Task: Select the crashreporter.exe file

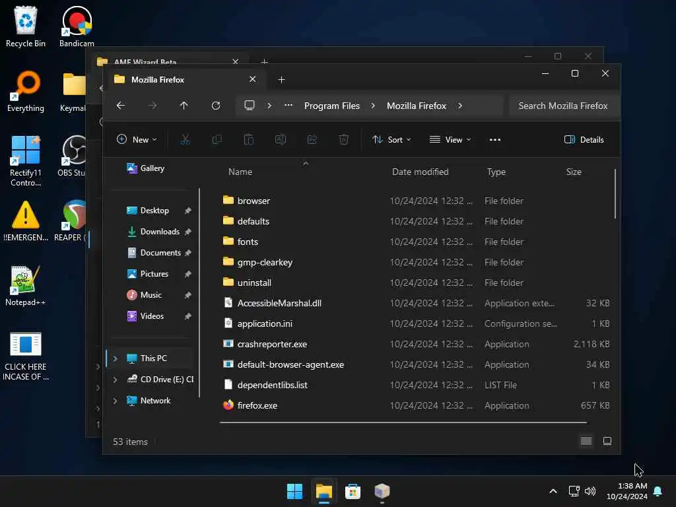Action: [416, 344]
